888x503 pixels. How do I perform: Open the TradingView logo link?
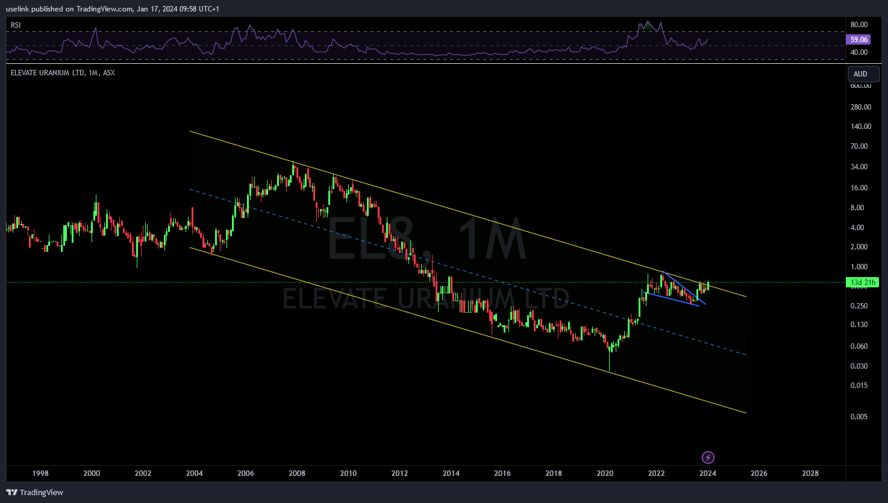click(x=36, y=492)
